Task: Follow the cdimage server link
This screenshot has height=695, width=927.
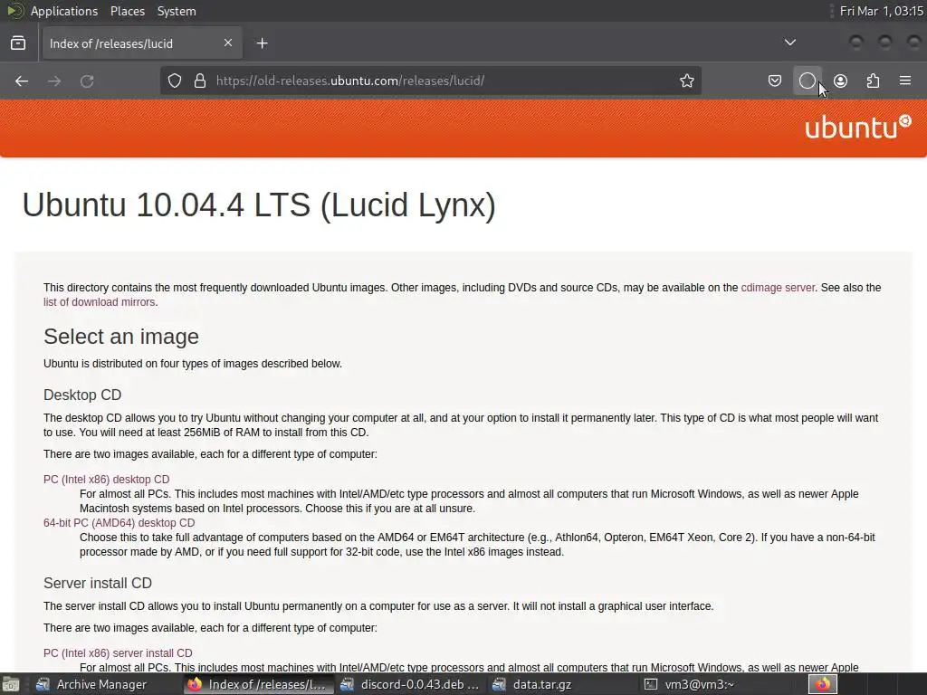Action: pos(778,288)
